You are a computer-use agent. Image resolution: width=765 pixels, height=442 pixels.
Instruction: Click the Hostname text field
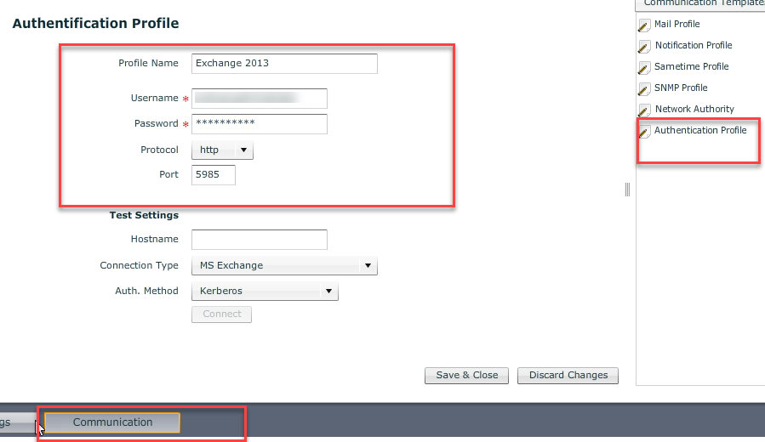[x=259, y=240]
